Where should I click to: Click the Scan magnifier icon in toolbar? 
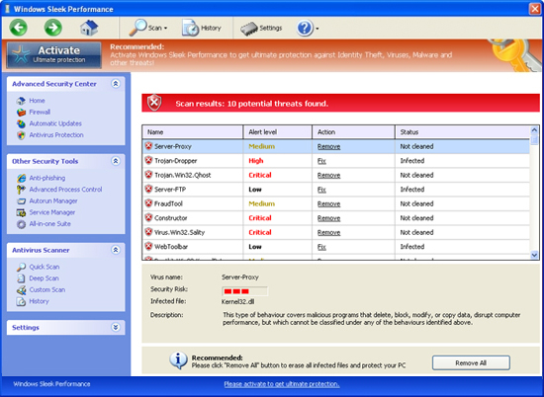[x=137, y=28]
